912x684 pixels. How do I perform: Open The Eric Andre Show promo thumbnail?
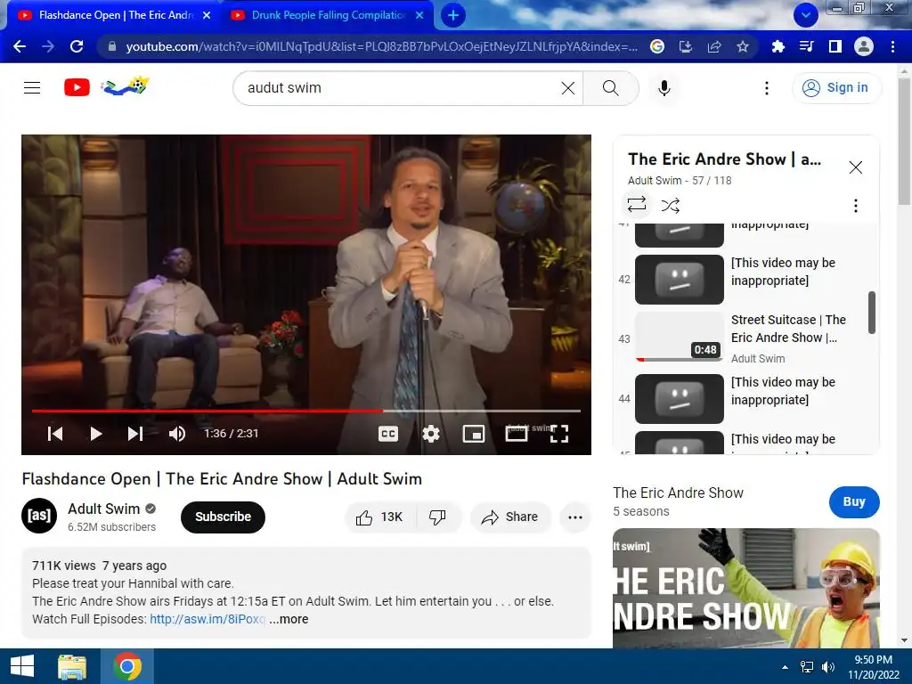tap(746, 588)
